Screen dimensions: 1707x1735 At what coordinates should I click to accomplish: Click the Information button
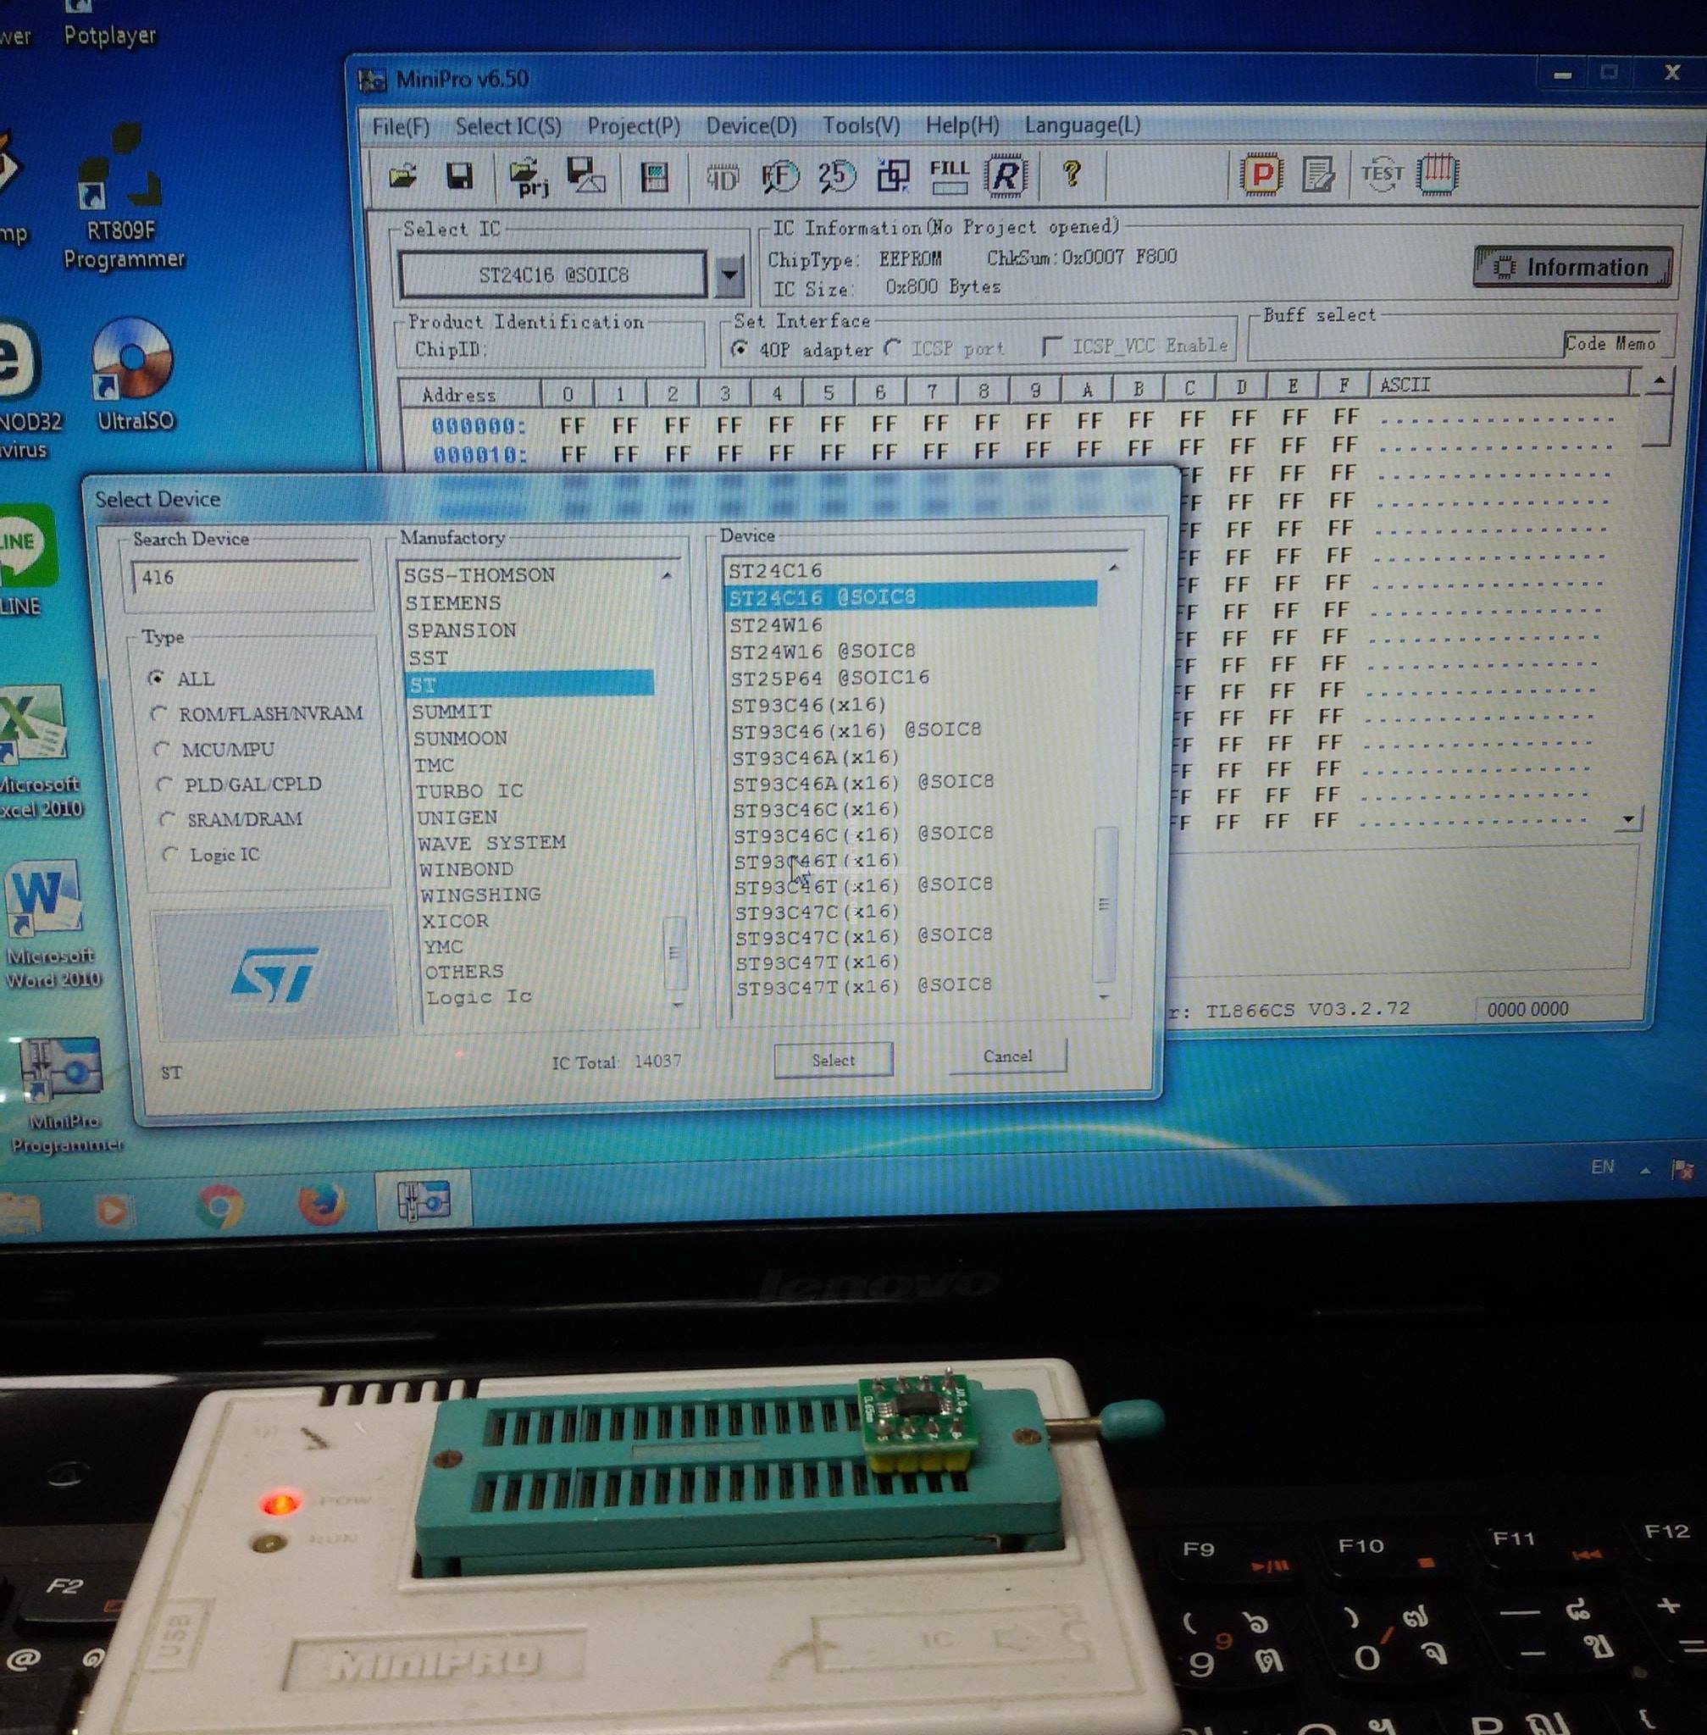pyautogui.click(x=1573, y=267)
